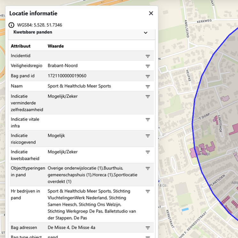Click the small blue pool on the map
The height and width of the screenshot is (238, 238).
point(185,210)
